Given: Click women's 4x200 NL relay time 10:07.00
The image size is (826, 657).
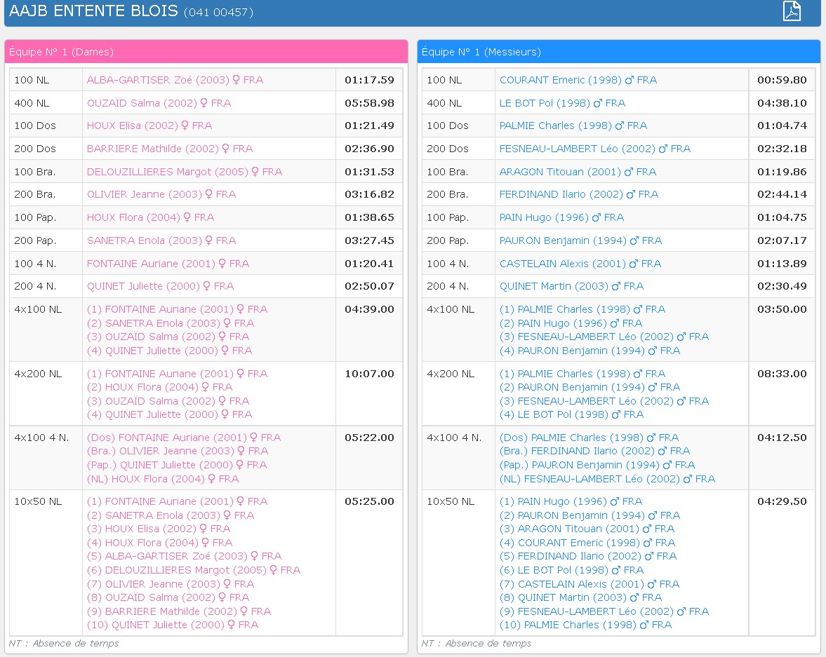Looking at the screenshot, I should click(369, 374).
